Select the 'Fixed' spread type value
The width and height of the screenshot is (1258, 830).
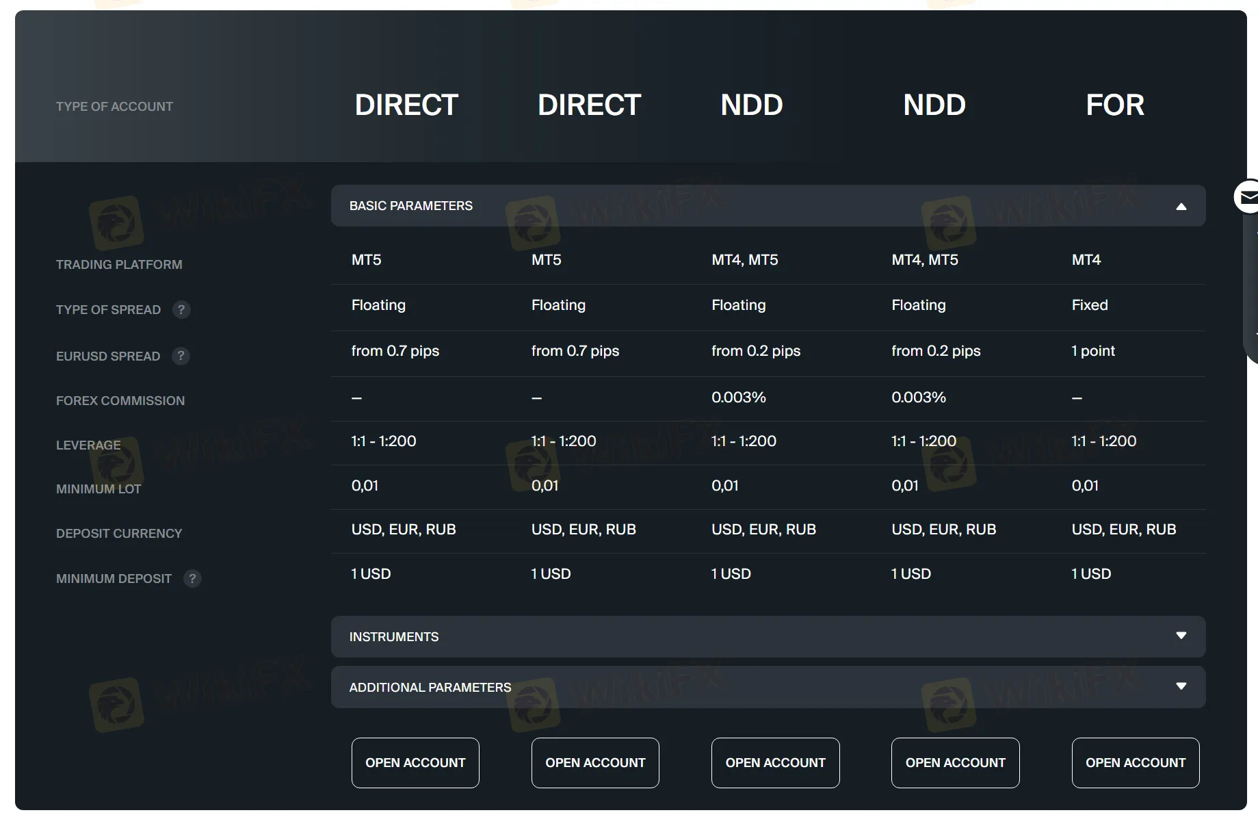tap(1090, 305)
